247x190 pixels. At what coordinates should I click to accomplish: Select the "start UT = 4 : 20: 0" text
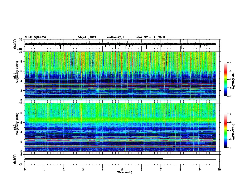151,37
